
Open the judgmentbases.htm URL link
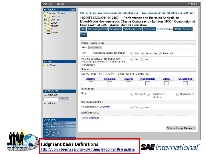tap(88, 149)
